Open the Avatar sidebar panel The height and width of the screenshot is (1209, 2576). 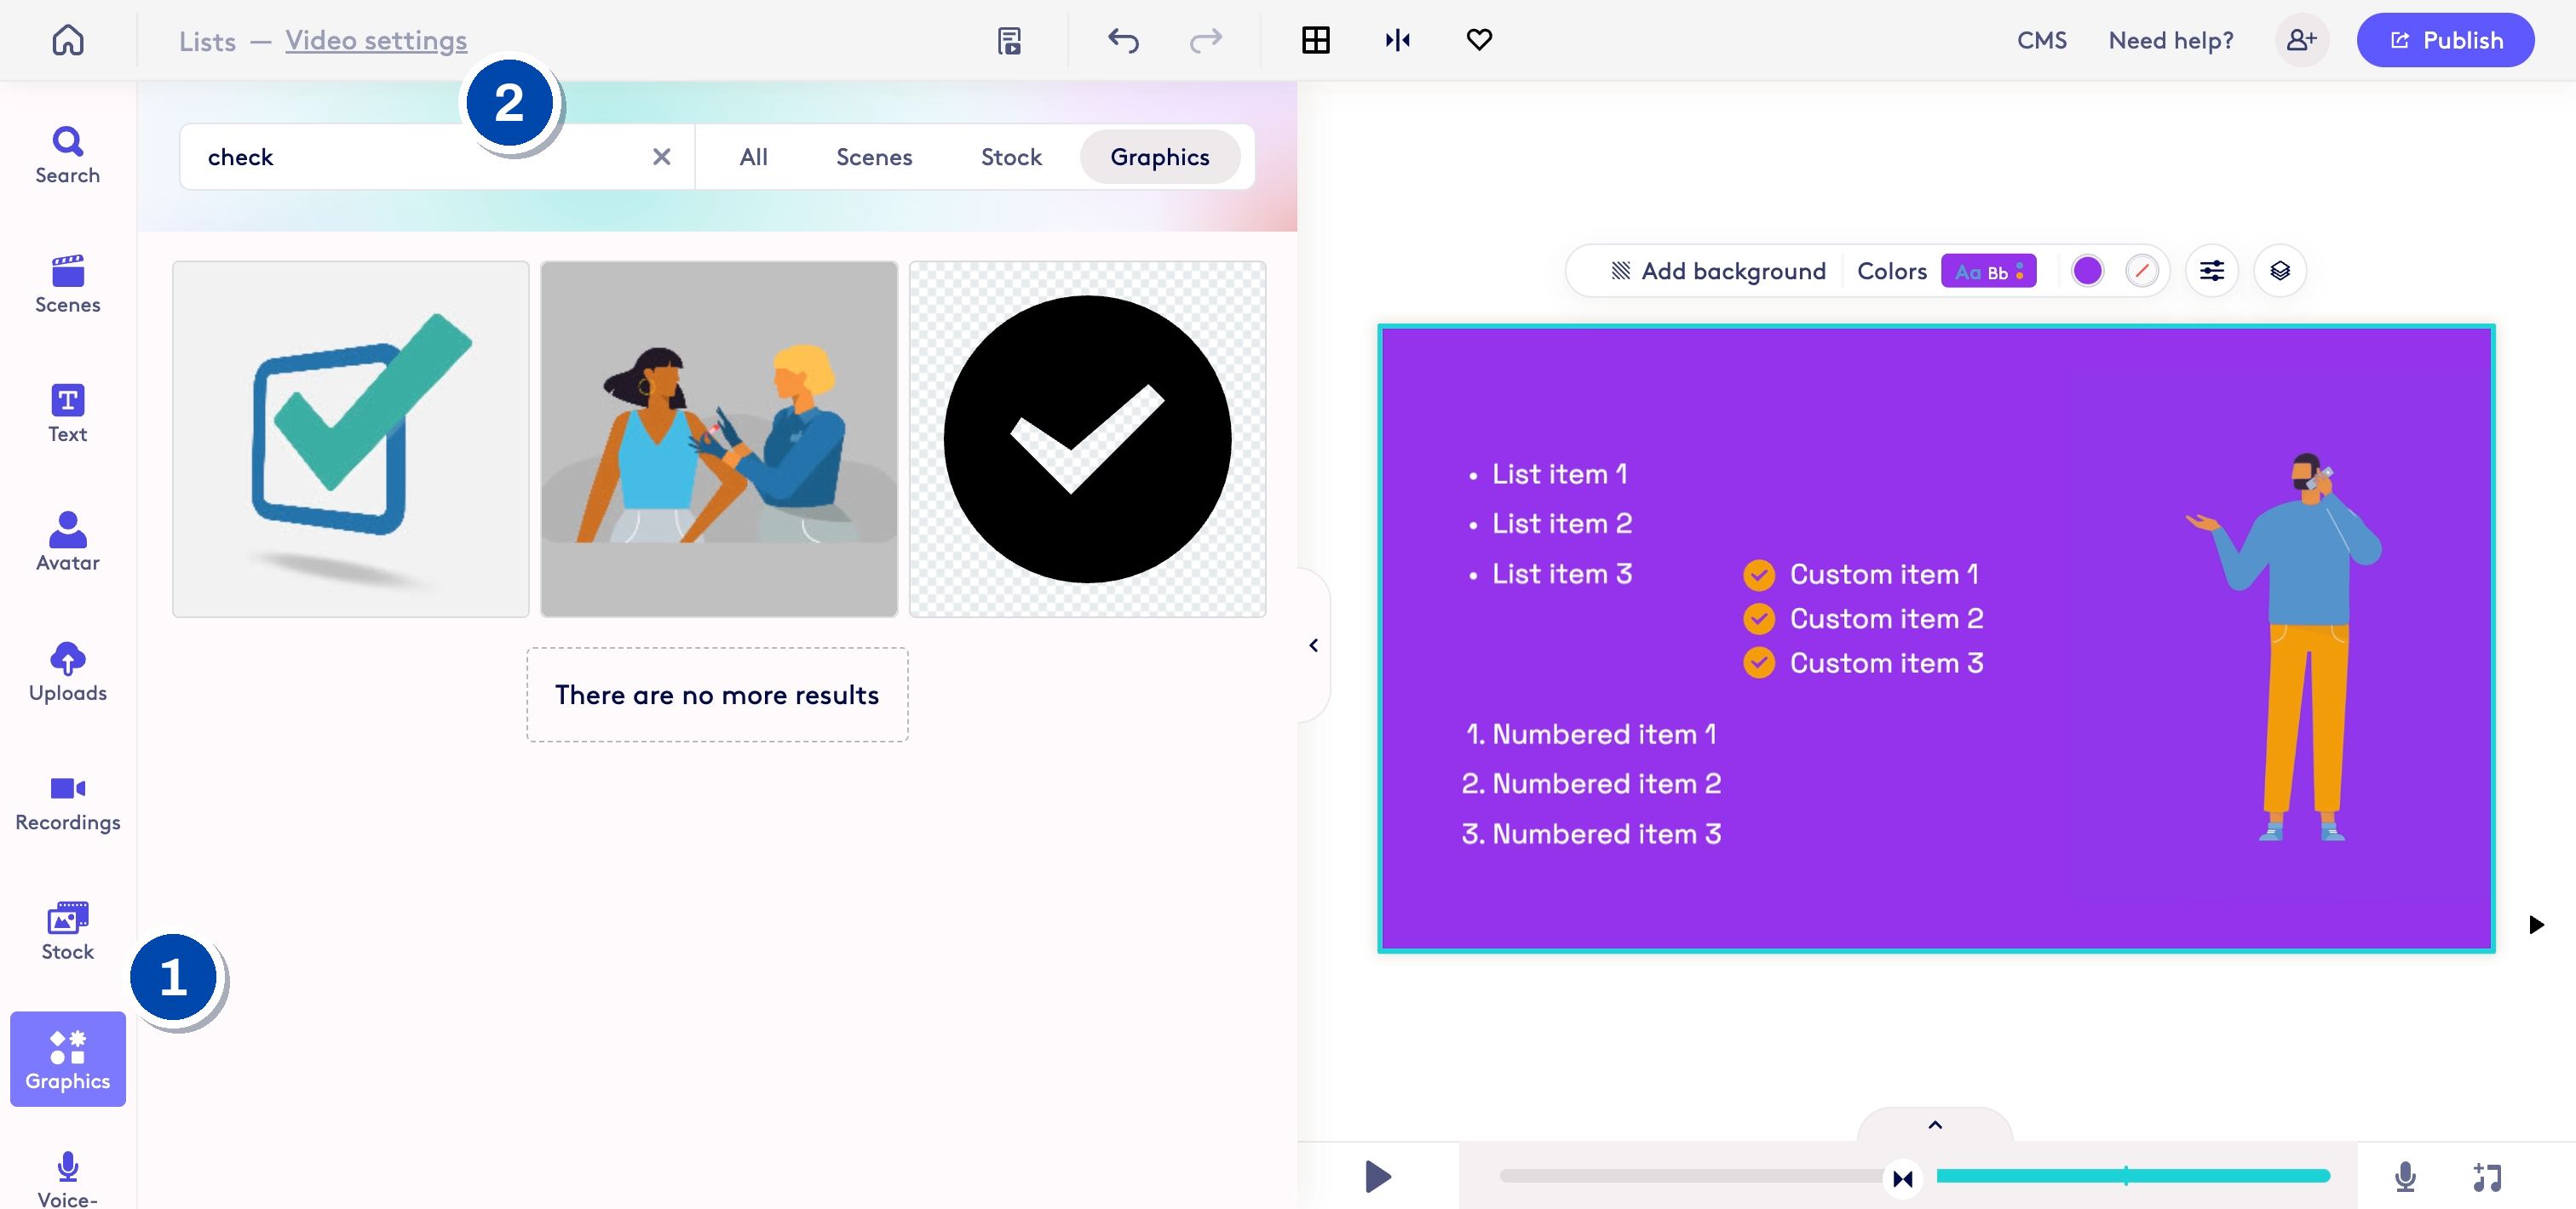tap(67, 542)
